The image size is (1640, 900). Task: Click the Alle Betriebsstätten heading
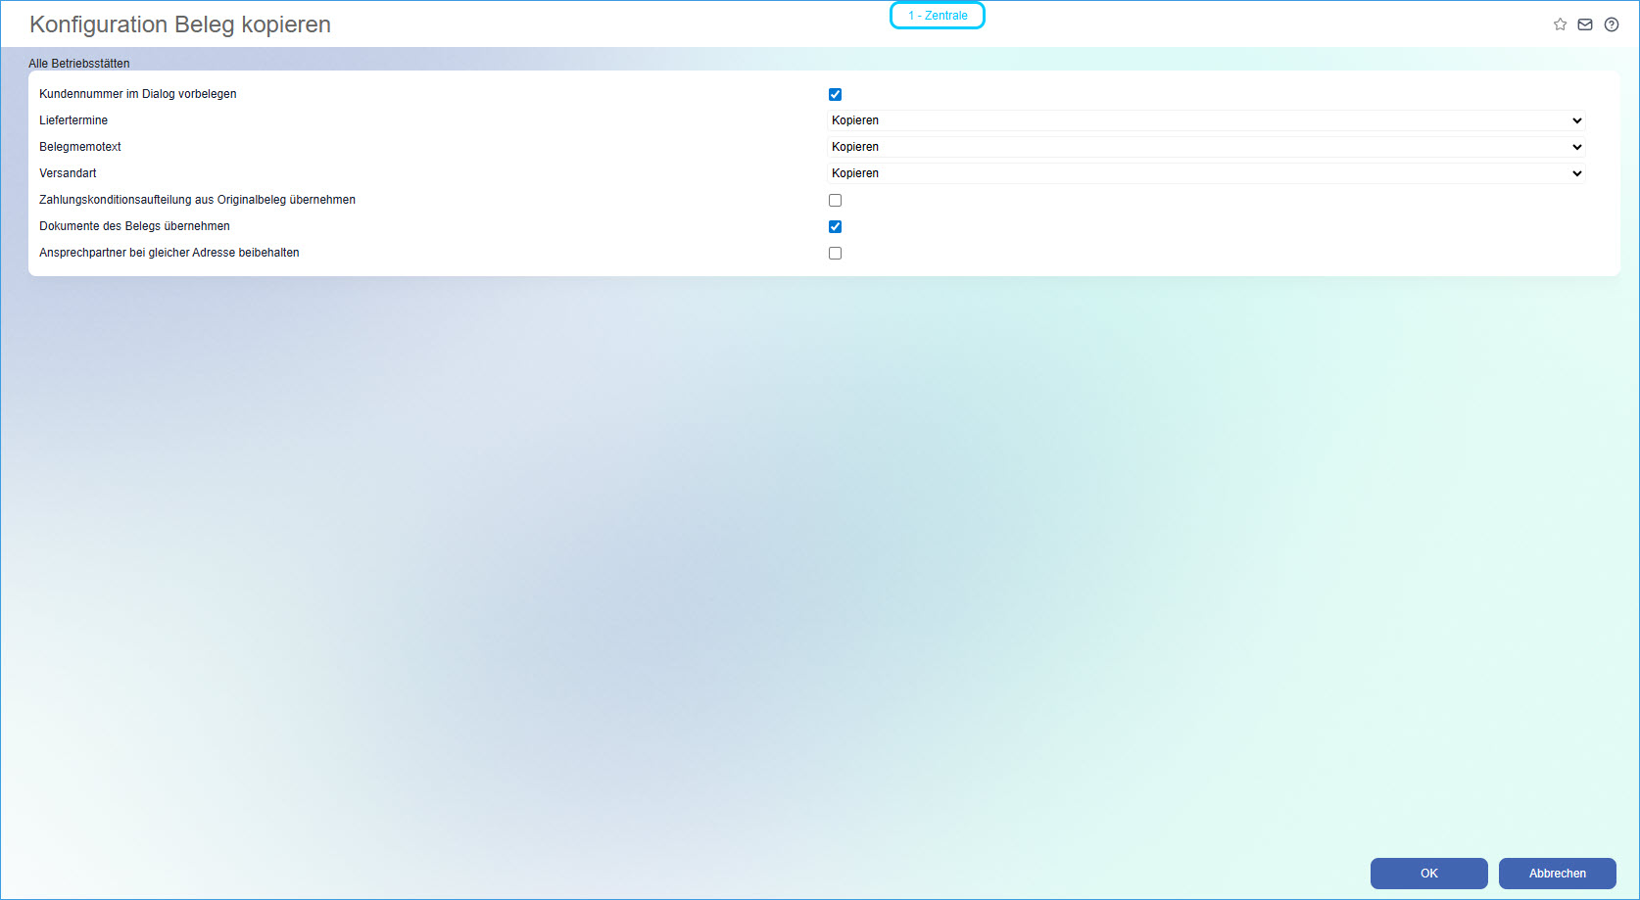tap(79, 64)
